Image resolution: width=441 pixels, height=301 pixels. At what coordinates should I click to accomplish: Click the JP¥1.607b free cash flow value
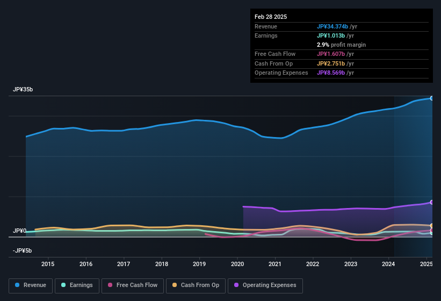click(331, 54)
